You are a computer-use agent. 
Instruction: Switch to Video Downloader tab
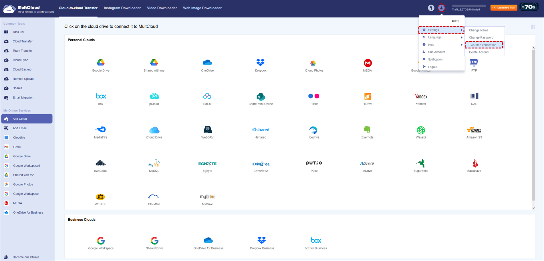pyautogui.click(x=162, y=8)
